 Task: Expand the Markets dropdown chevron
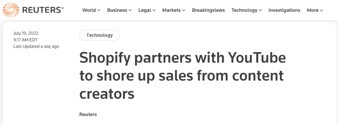point(184,10)
